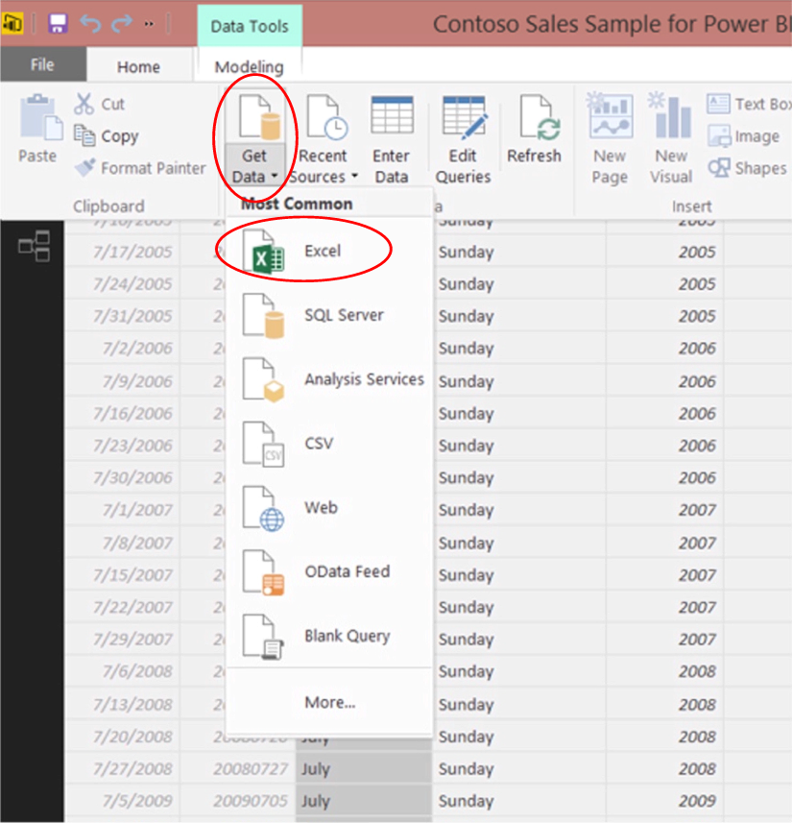The width and height of the screenshot is (792, 823).
Task: Expand the Recent Sources dropdown
Action: [x=353, y=178]
